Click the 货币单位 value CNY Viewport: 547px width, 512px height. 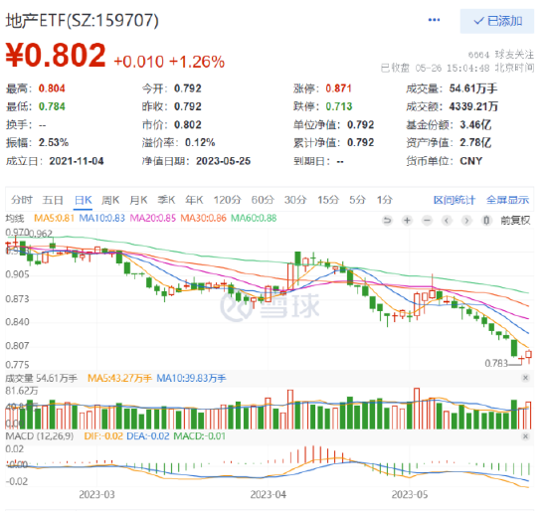click(471, 161)
